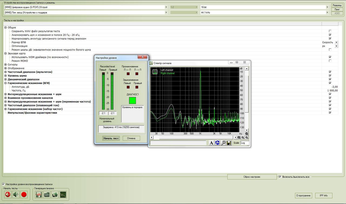
Task: Click the vertical scrollbar of the spectrum graph
Action: (x=247, y=100)
